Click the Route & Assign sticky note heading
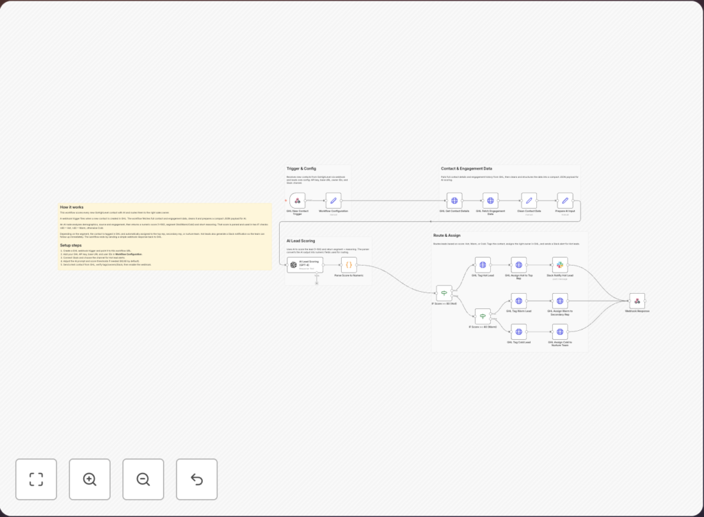Viewport: 704px width, 517px height. coord(447,235)
